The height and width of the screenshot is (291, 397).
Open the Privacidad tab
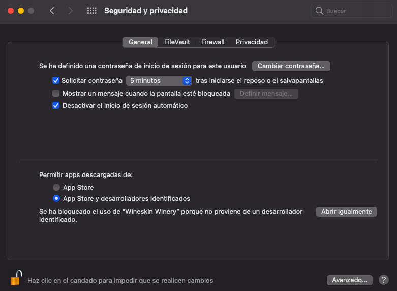click(252, 42)
